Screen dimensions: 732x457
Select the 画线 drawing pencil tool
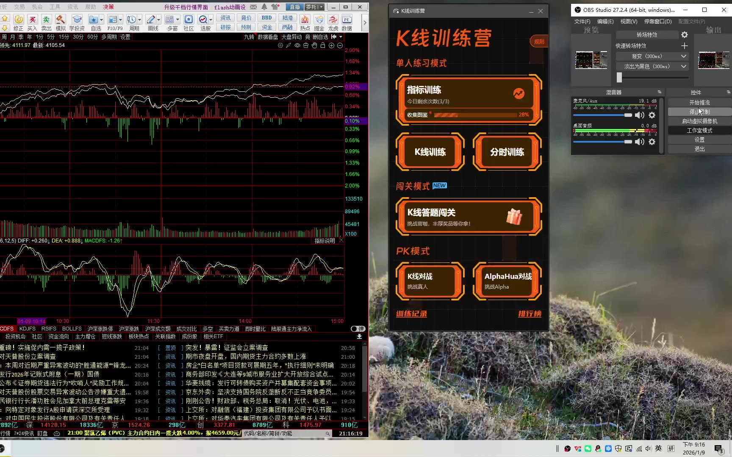pos(150,20)
